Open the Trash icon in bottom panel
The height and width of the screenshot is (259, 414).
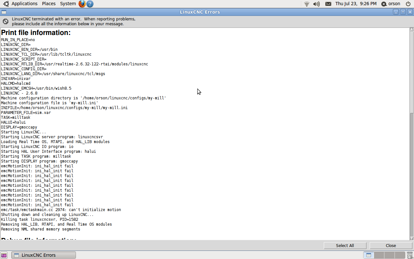[x=410, y=255]
